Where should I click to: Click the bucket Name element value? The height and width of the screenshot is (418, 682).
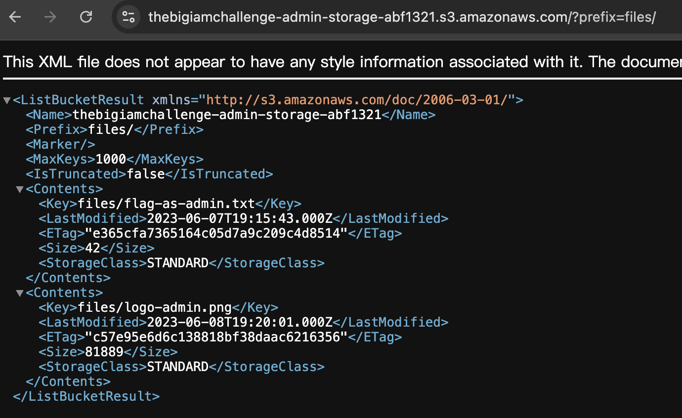[x=227, y=115]
